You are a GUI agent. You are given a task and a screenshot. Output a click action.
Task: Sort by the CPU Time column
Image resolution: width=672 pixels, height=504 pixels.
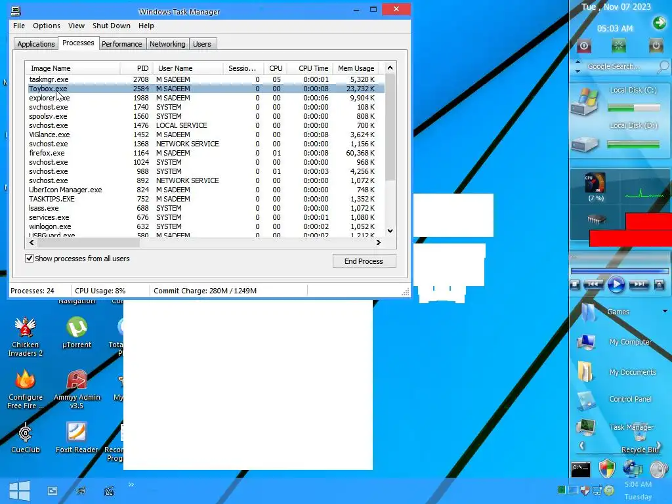pos(310,68)
